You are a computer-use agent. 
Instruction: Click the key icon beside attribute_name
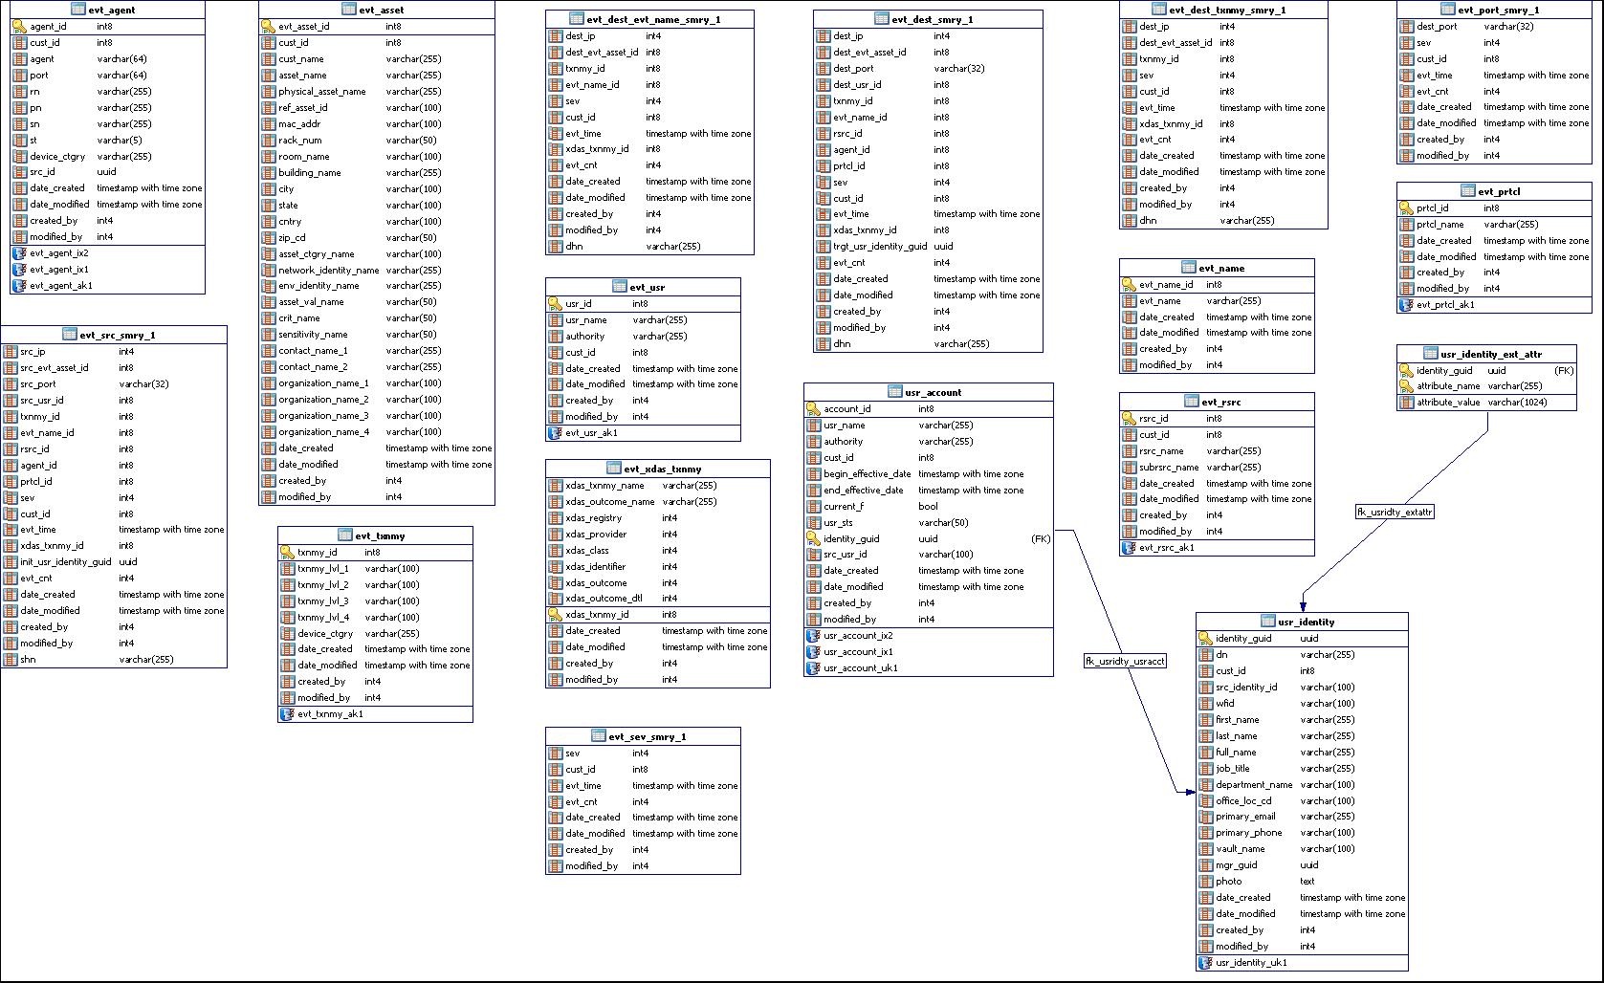click(x=1407, y=386)
